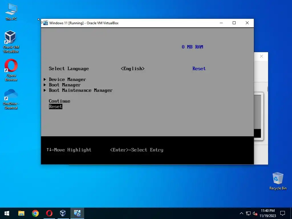Viewport: 292px width, 219px height.
Task: Expand the Device Manager arrow
Action: (x=45, y=79)
